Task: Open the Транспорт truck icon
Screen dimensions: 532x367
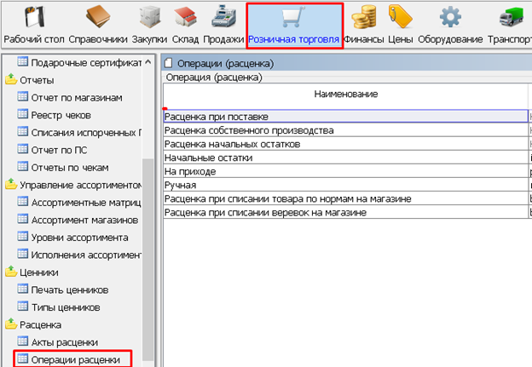Action: tap(509, 18)
